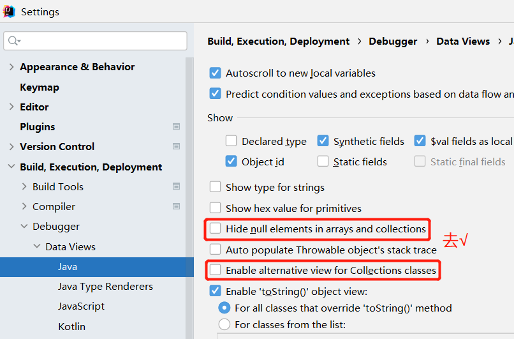Focus the settings search field
The height and width of the screenshot is (339, 514).
point(102,41)
